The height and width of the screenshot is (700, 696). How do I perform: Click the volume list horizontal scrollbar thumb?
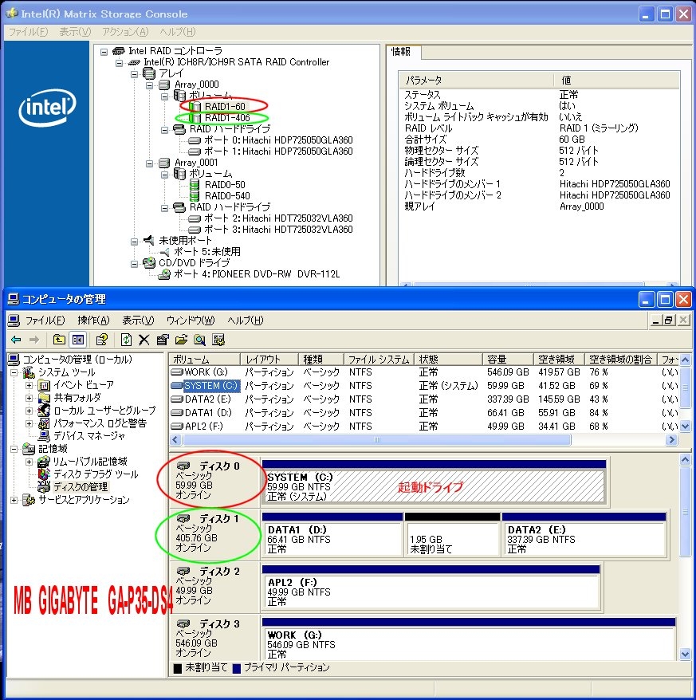(x=376, y=440)
